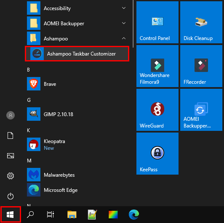224x223 pixels.
Task: Launch the KeePass tile
Action: [x=157, y=154]
